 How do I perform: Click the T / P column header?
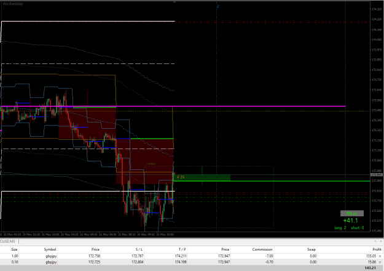point(182,249)
